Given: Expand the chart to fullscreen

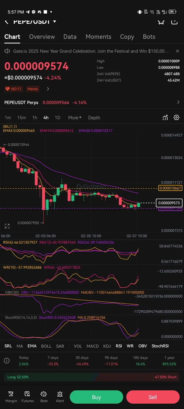Looking at the screenshot, I should coord(7,226).
